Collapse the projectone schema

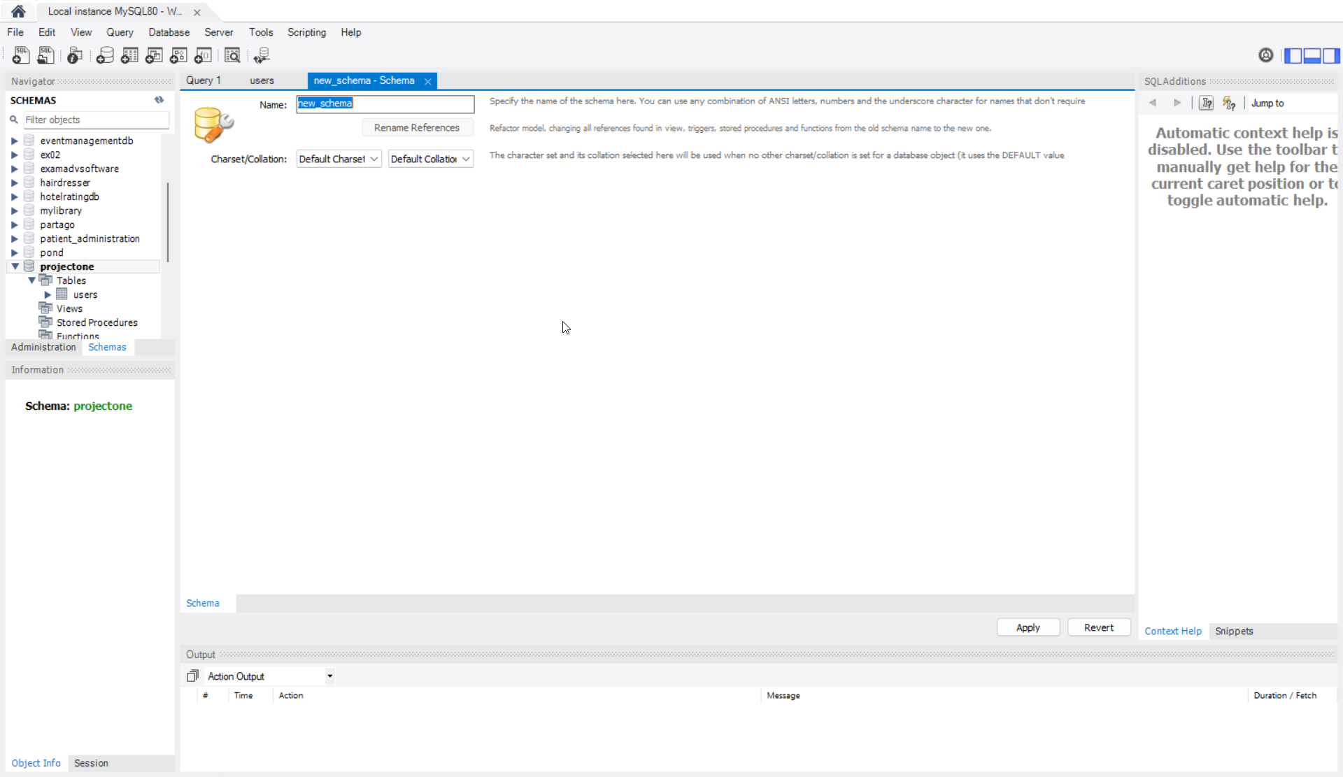15,266
